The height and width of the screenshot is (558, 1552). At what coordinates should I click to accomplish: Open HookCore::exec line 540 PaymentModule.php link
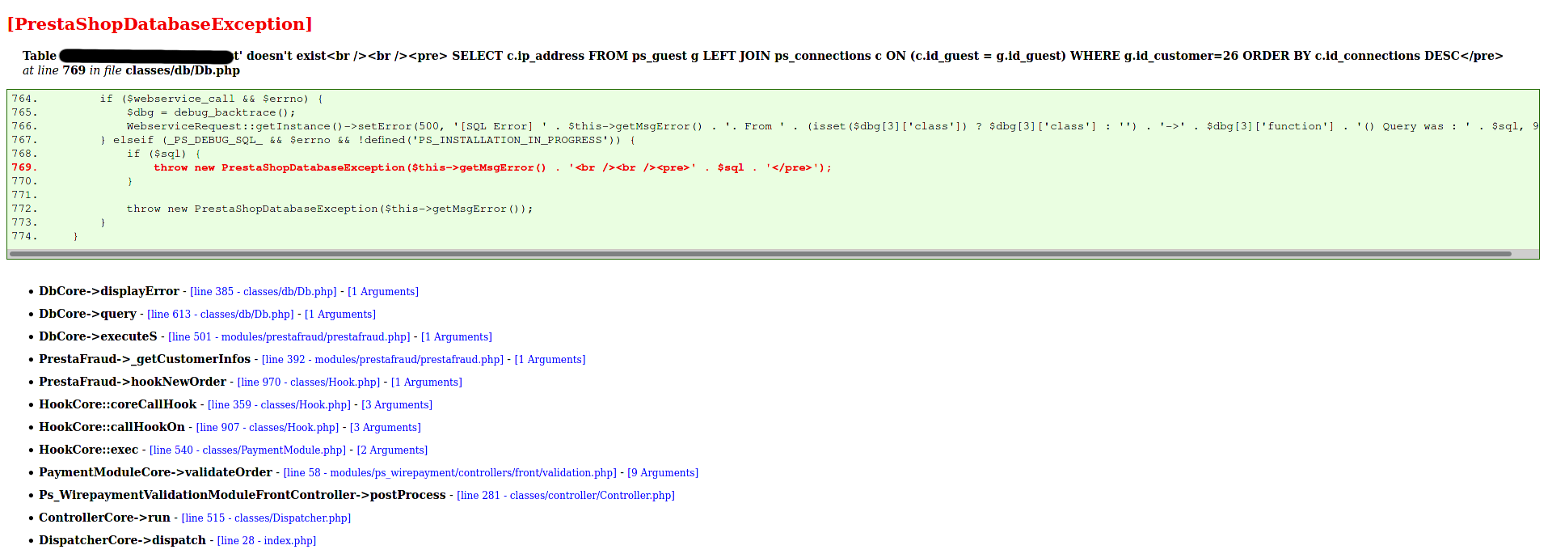(247, 450)
